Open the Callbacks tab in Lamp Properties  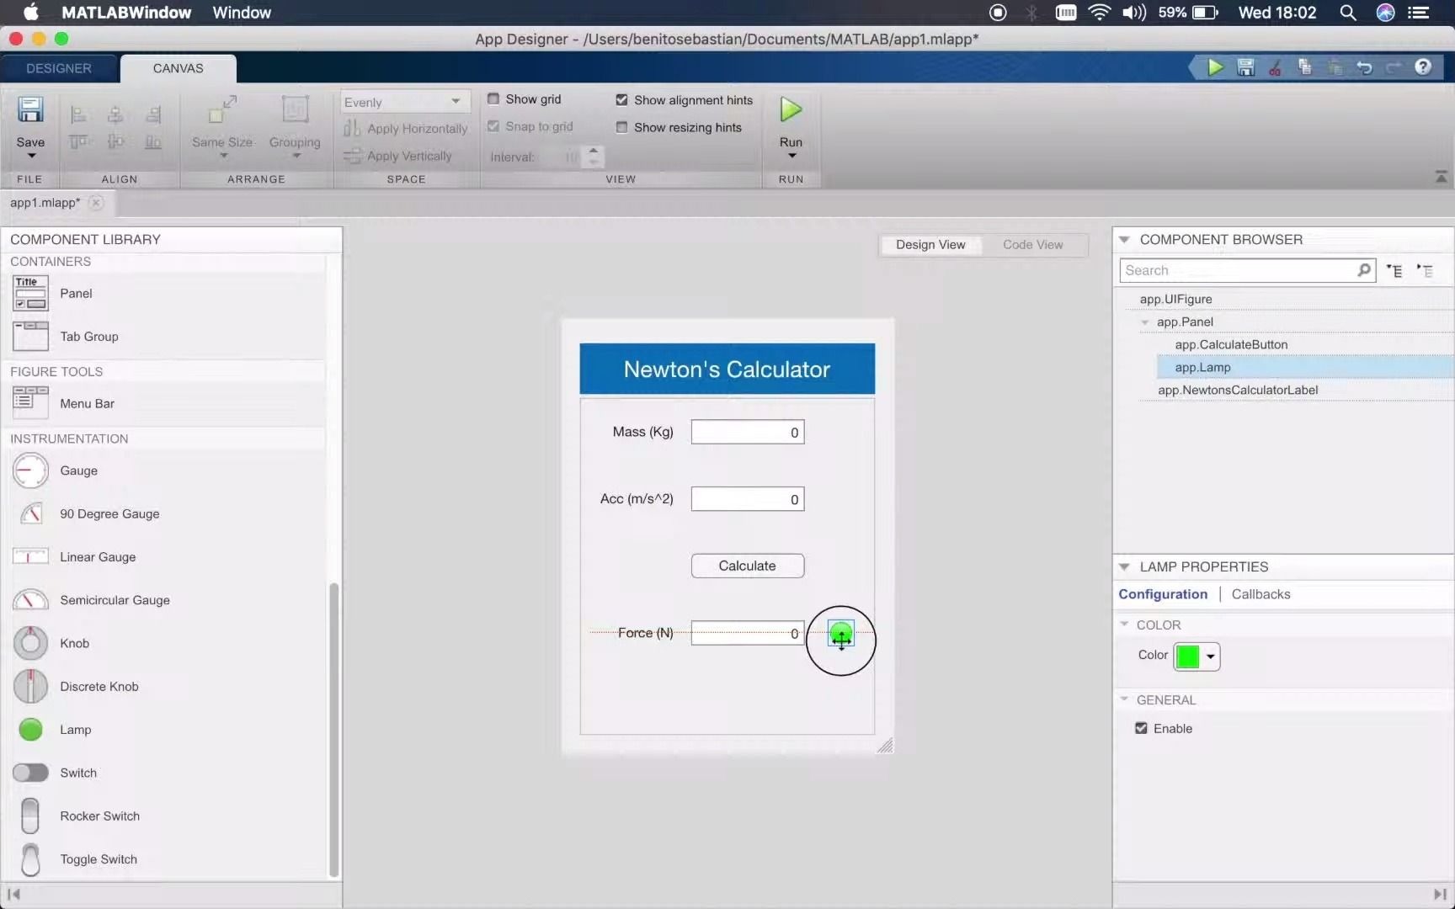[1260, 593]
